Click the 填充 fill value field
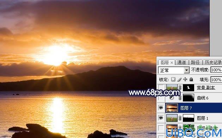This screenshot has height=138, width=222. (216, 80)
